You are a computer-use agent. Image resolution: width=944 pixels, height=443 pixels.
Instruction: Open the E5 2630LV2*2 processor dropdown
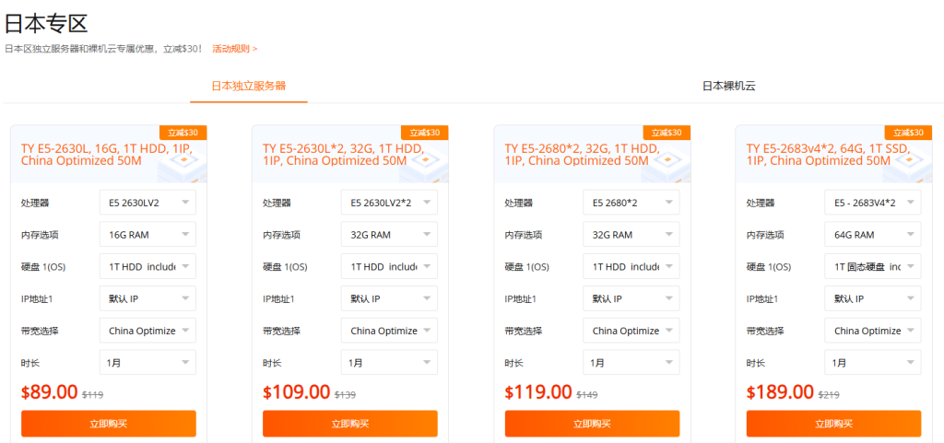click(390, 203)
